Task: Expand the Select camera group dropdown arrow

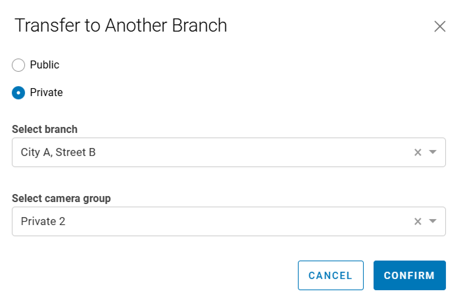Action: (x=433, y=222)
